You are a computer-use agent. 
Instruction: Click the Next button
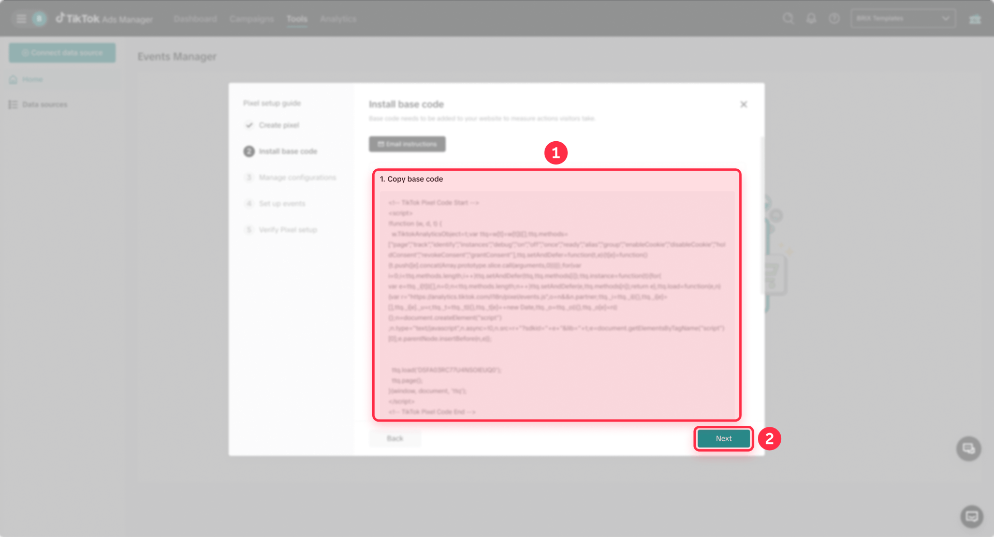(723, 438)
